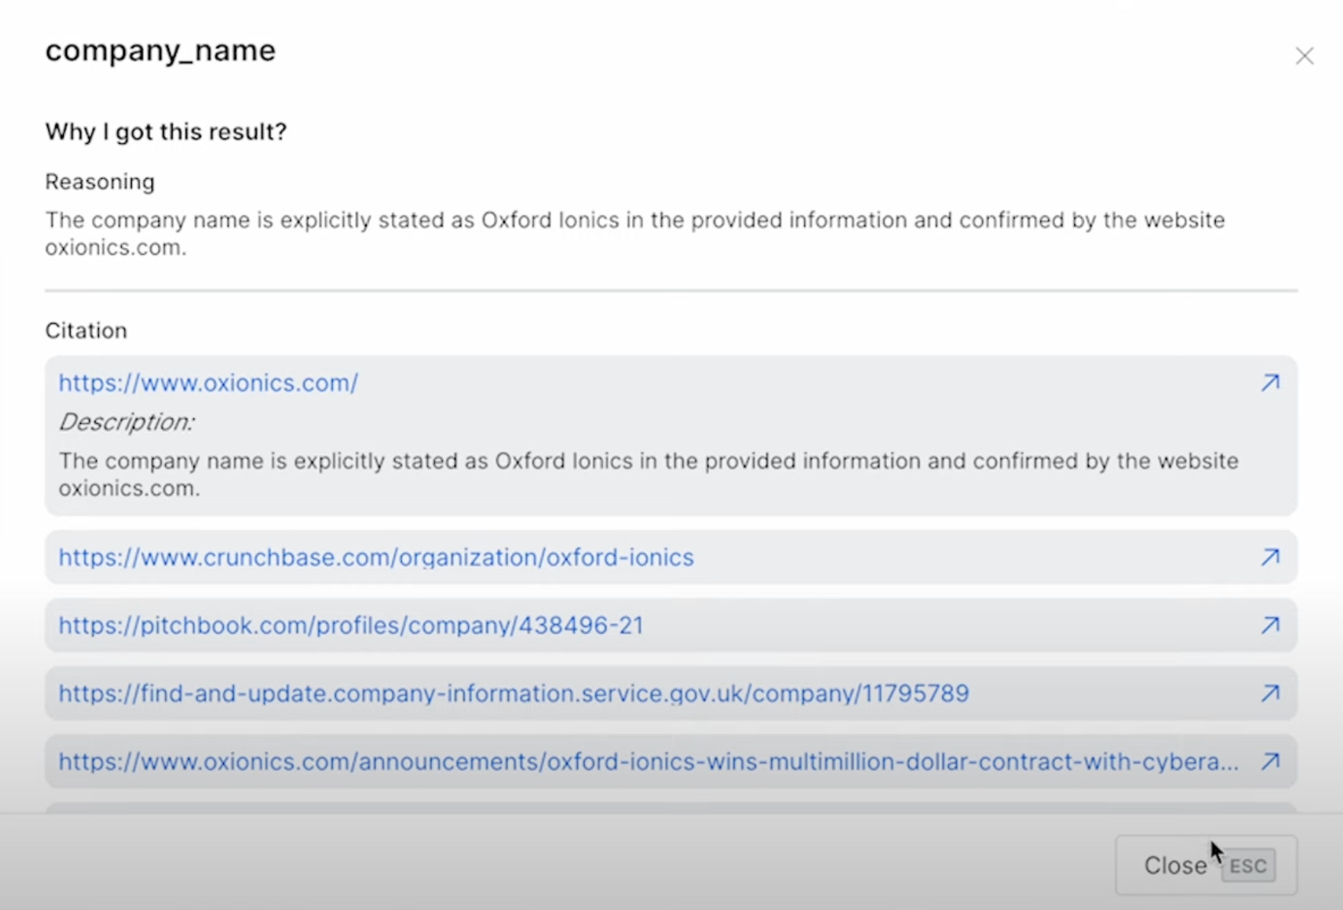Open the Crunchbase oxford-ionics citation link
Image resolution: width=1343 pixels, height=910 pixels.
pyautogui.click(x=376, y=558)
